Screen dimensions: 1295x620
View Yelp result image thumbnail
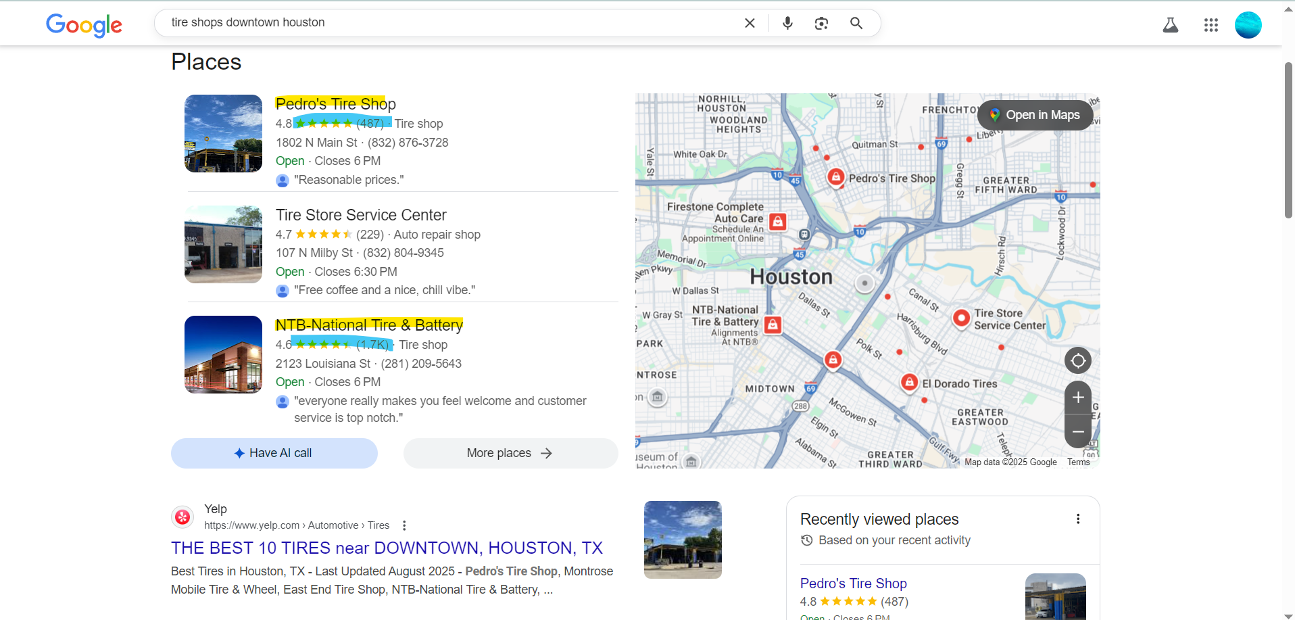pyautogui.click(x=683, y=540)
